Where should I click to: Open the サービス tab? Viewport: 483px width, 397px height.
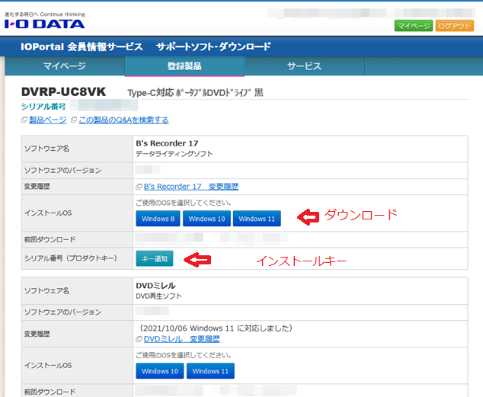click(x=304, y=66)
